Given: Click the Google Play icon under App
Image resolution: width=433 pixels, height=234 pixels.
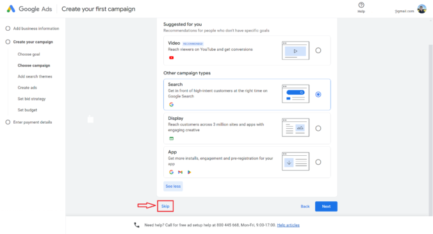Looking at the screenshot, I should [x=189, y=172].
